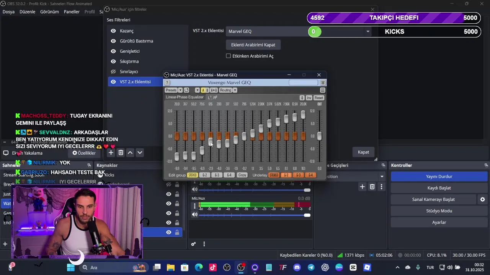Open mixer footer three-dot menu
This screenshot has width=490, height=275.
tap(205, 244)
